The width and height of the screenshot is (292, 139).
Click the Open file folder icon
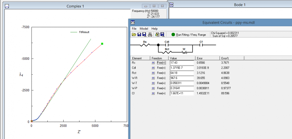(x=134, y=35)
